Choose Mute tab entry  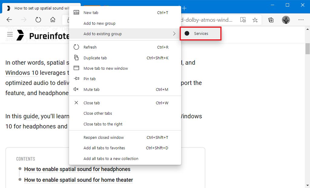coord(125,89)
